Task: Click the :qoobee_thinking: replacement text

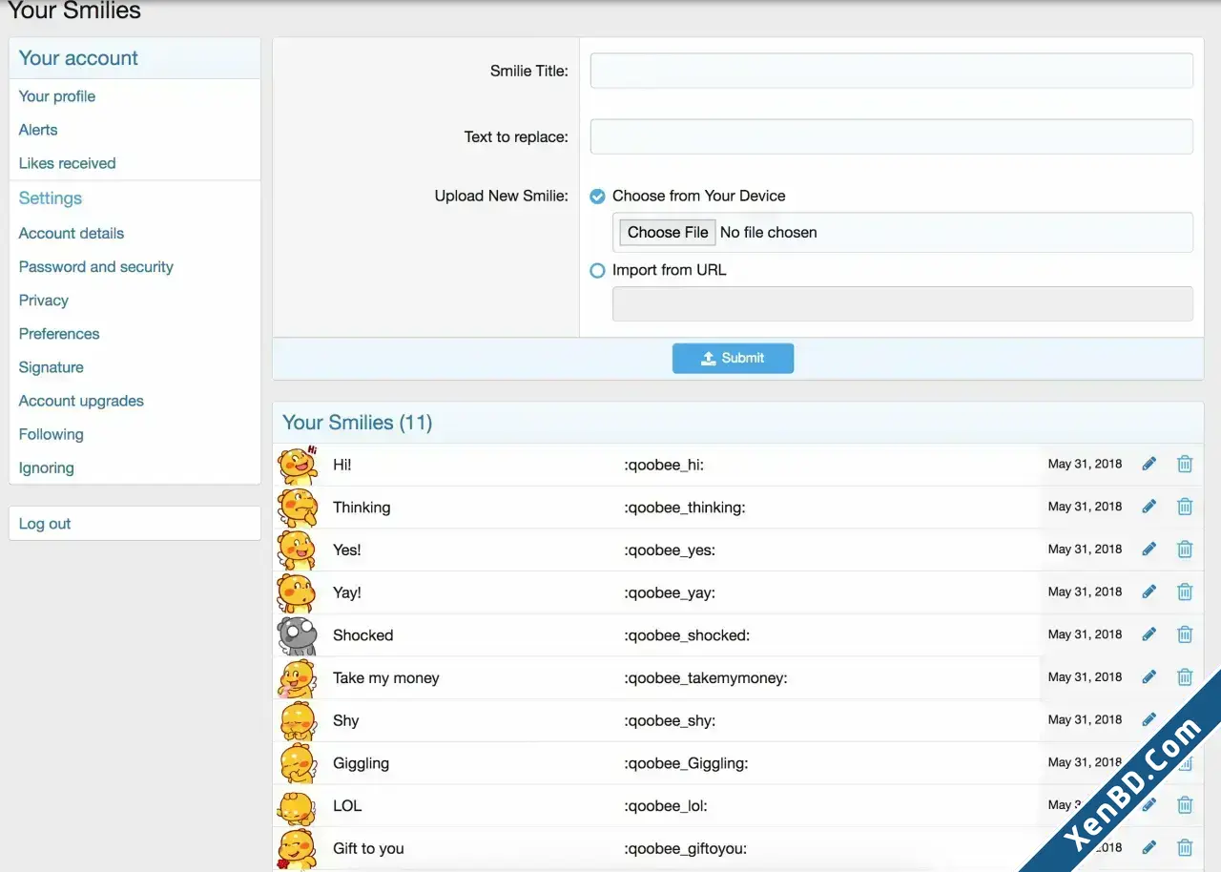Action: pyautogui.click(x=685, y=508)
